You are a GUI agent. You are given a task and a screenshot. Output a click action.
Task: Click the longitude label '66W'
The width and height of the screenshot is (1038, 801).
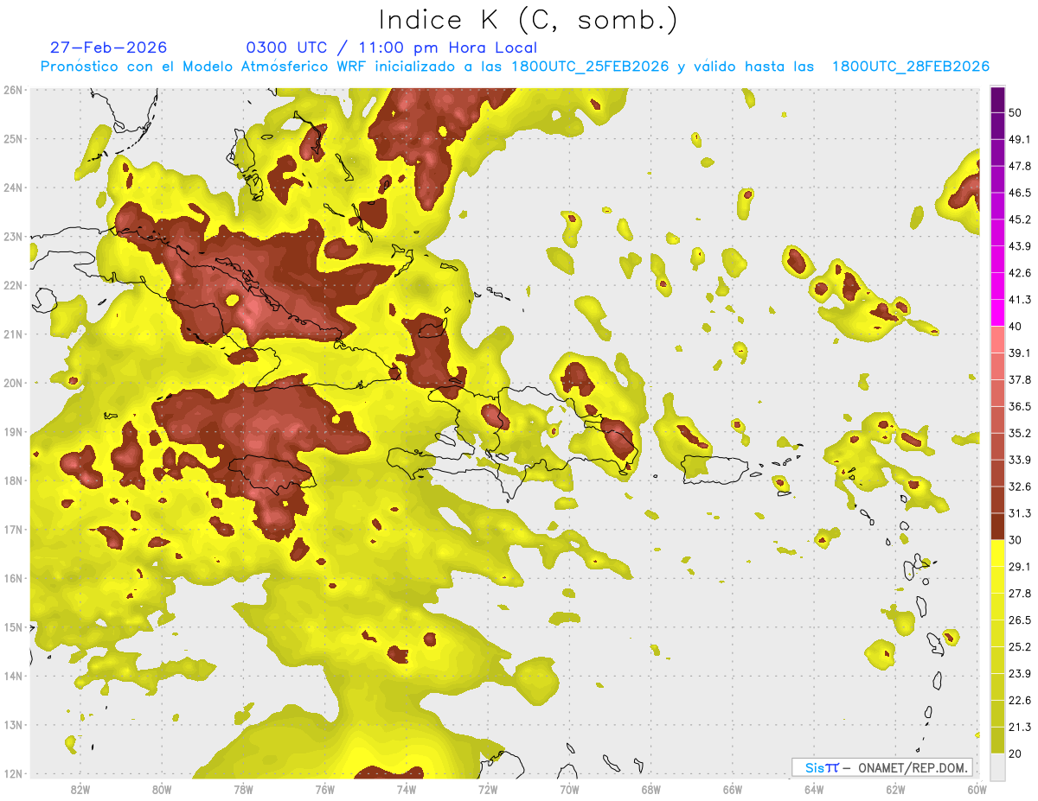(733, 790)
